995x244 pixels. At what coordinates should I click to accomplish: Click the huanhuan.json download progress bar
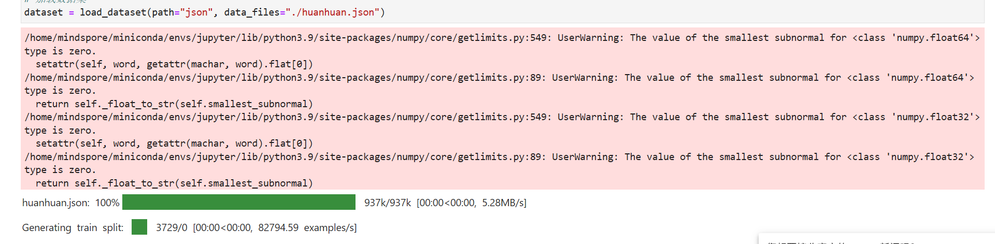(x=239, y=203)
